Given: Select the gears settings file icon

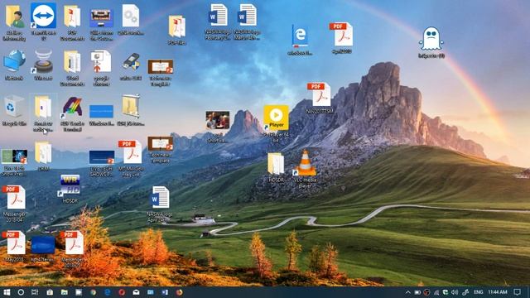Looking at the screenshot, I should pyautogui.click(x=131, y=16).
